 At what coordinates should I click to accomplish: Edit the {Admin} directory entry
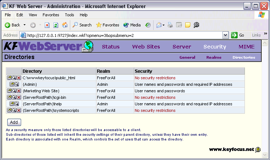click(x=12, y=84)
